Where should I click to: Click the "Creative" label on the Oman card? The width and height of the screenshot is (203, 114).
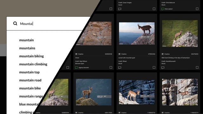(81, 54)
